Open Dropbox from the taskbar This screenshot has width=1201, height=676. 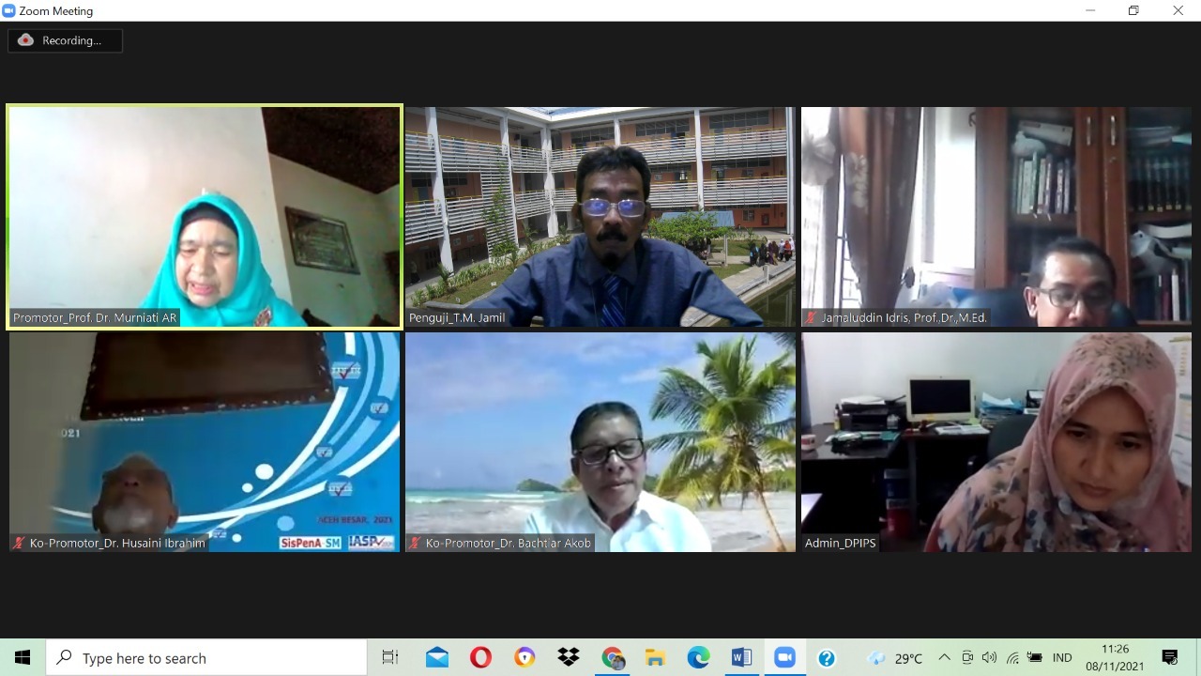(568, 658)
